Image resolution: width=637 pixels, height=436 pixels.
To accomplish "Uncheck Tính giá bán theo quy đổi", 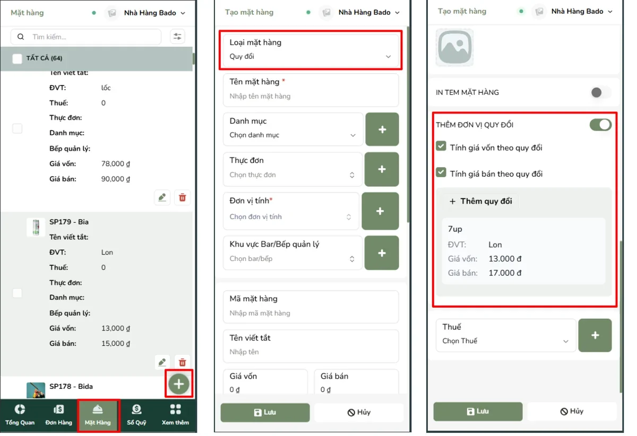I will [441, 172].
